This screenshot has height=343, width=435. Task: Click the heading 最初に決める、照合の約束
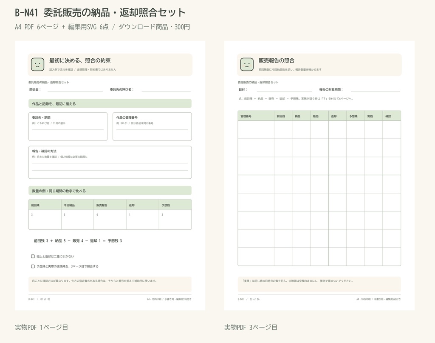coord(80,60)
